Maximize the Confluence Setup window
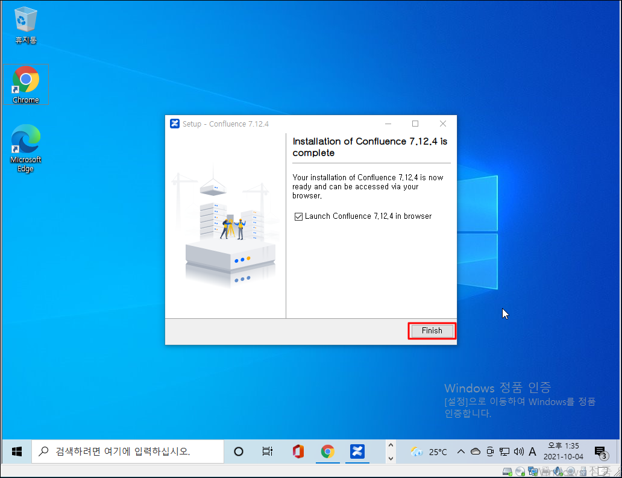Image resolution: width=622 pixels, height=478 pixels. [x=415, y=124]
